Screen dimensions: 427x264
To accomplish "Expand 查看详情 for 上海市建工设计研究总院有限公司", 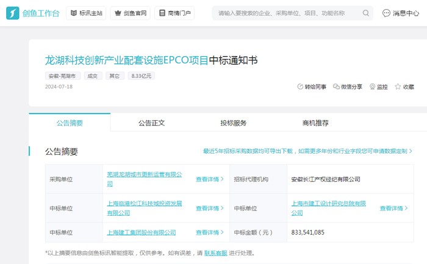I will [393, 208].
